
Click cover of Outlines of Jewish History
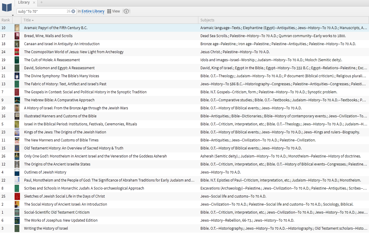17,172
